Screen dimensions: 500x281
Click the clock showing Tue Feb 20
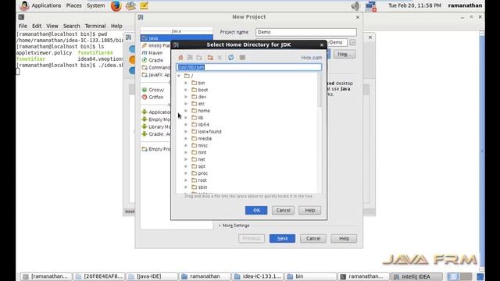click(415, 5)
